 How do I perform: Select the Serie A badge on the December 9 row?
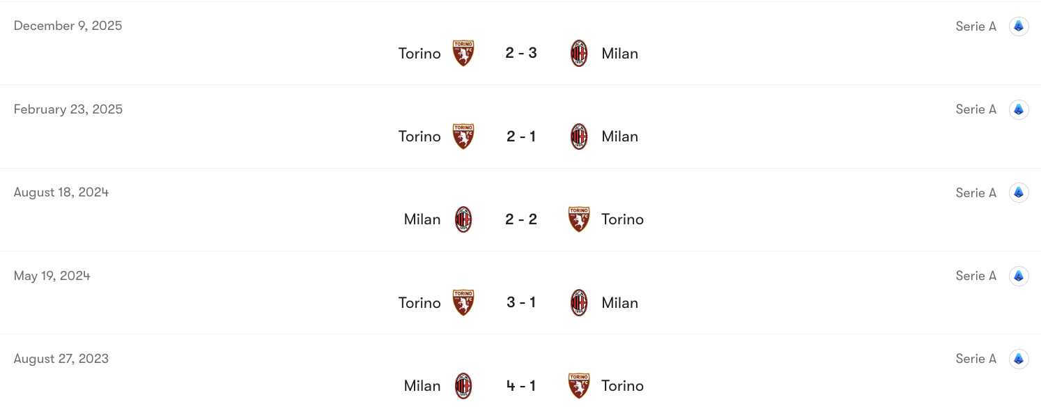click(x=1019, y=26)
